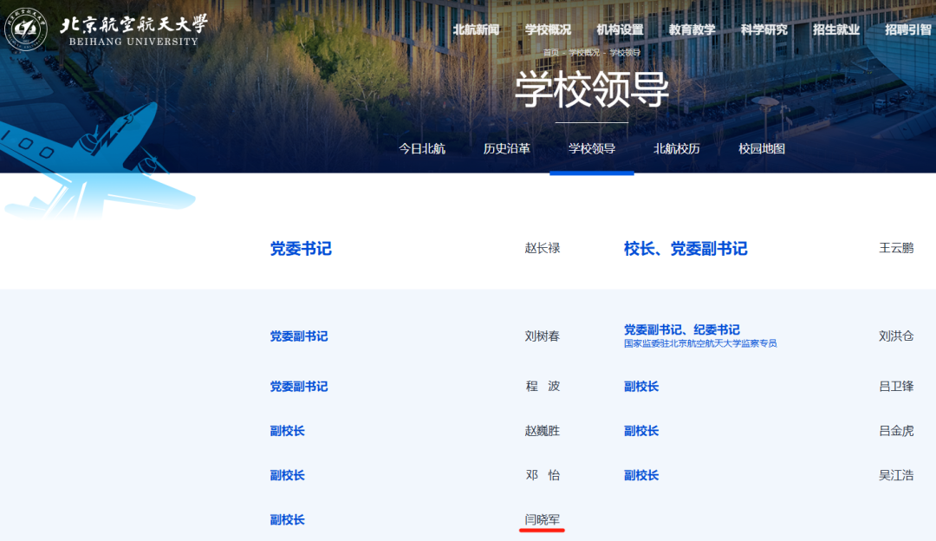Open the 北航校历 tab
Image resolution: width=936 pixels, height=541 pixels.
[677, 148]
